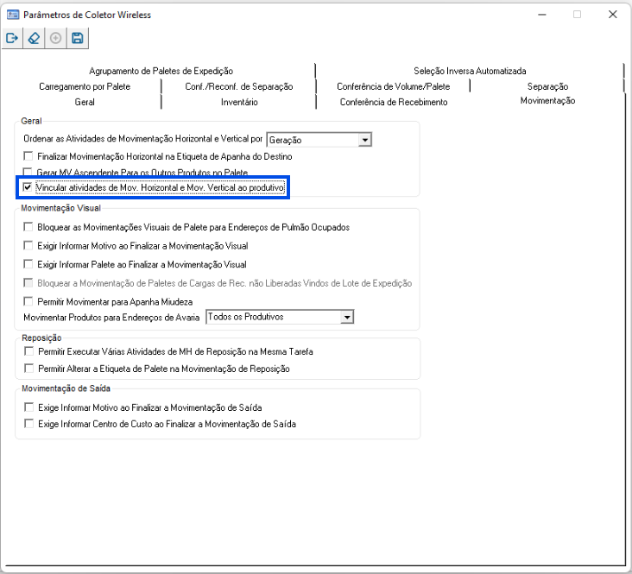Click 'Movimentar Produtos para Endereços de Avaria' label
The height and width of the screenshot is (574, 632).
[111, 318]
